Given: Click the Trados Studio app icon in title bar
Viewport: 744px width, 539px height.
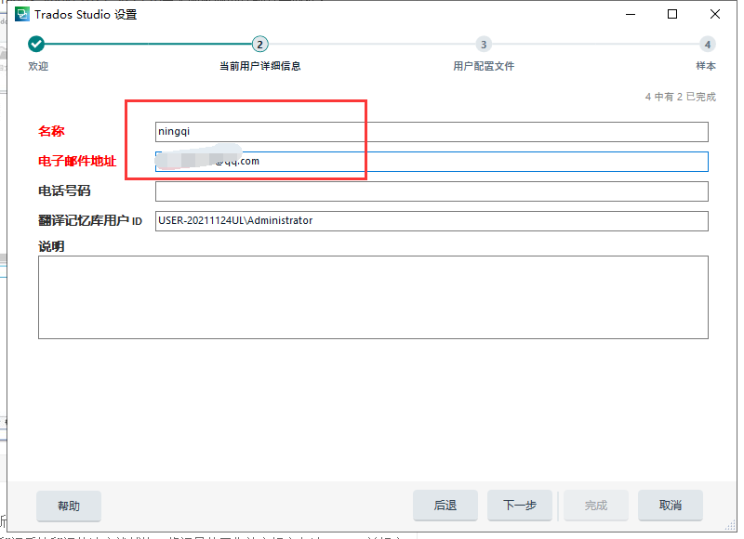Looking at the screenshot, I should coord(21,14).
